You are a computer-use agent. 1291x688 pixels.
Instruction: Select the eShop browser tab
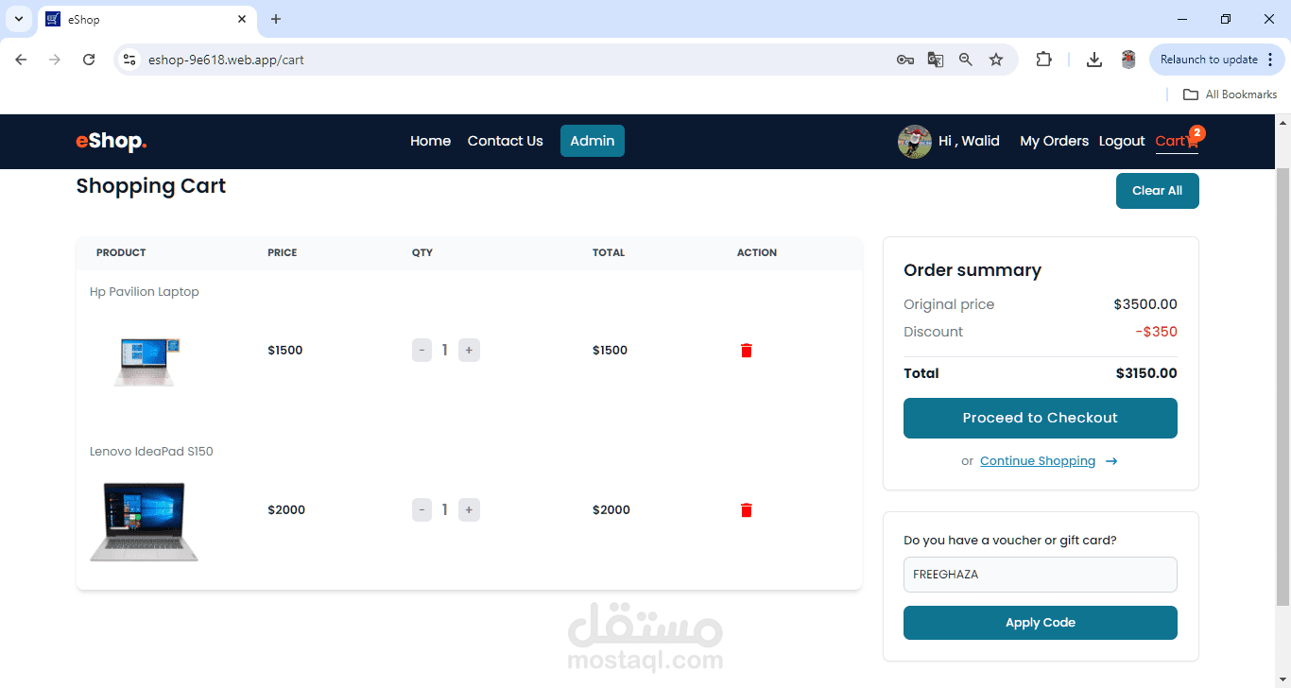point(146,19)
